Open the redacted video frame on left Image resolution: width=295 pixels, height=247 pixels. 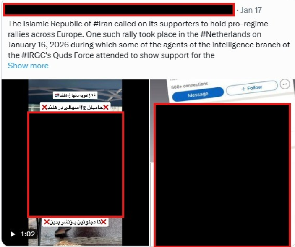point(76,165)
